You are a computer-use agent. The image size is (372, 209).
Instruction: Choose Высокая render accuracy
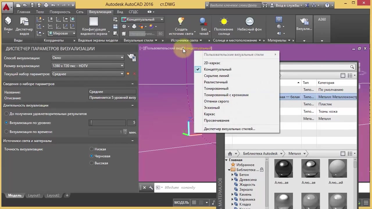pos(92,163)
